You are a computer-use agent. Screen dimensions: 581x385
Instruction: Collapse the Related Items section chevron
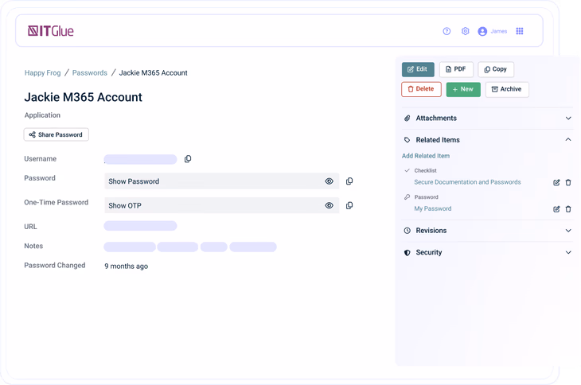coord(568,139)
